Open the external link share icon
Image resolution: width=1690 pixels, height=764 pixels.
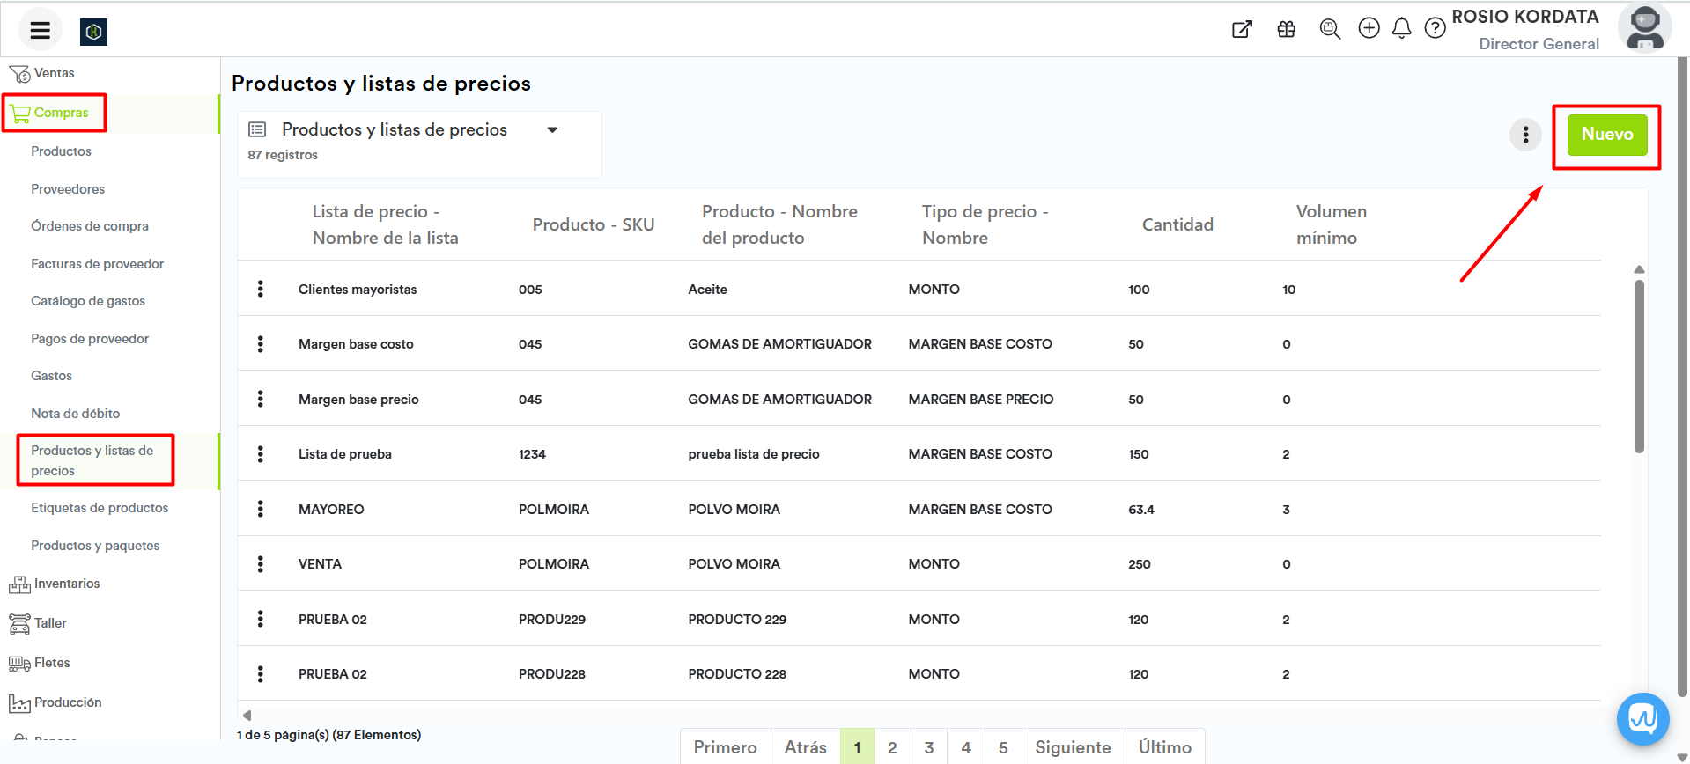pyautogui.click(x=1242, y=29)
